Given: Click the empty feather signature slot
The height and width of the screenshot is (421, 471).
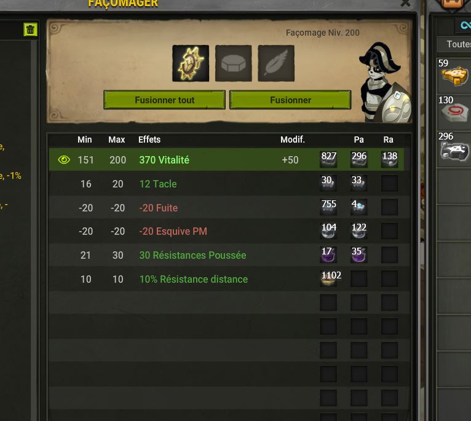Looking at the screenshot, I should (276, 63).
